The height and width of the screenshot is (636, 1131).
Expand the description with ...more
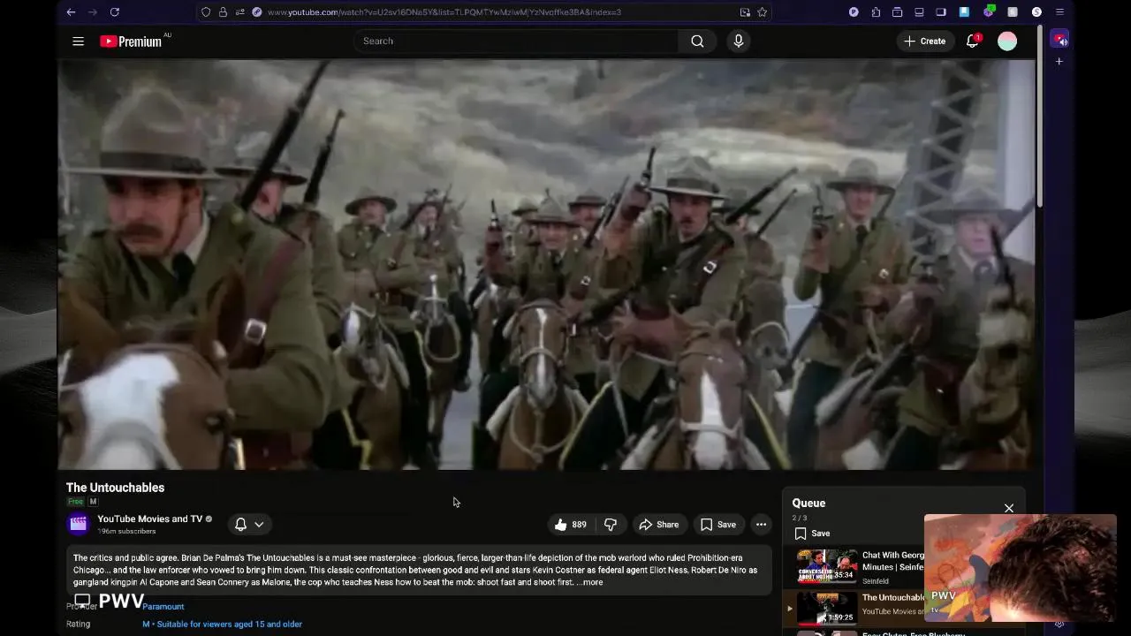click(589, 582)
